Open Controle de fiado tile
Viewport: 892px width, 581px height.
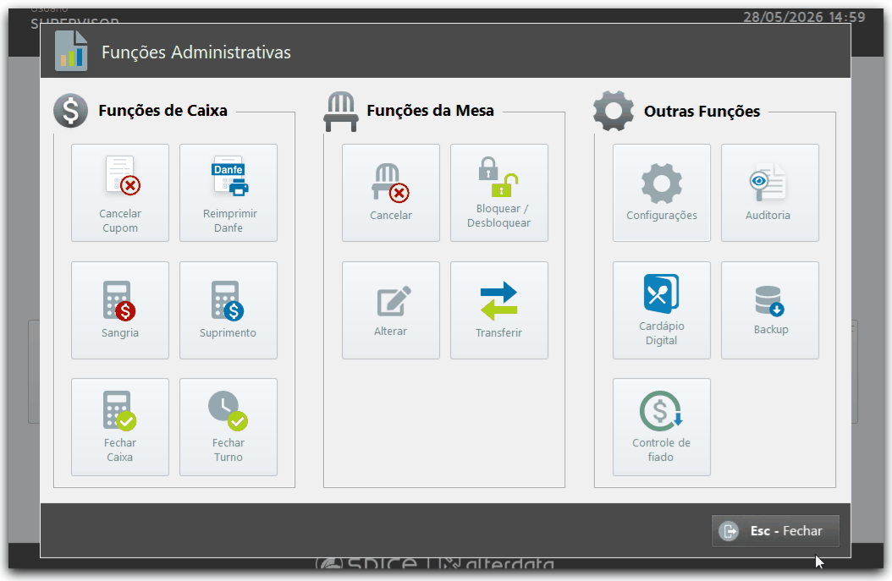[662, 427]
